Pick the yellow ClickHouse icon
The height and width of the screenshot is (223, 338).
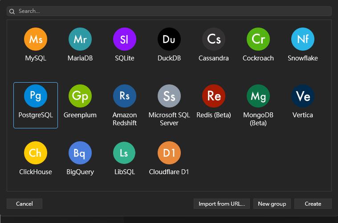36,153
